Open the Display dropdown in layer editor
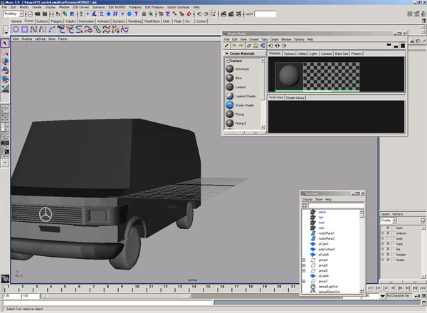This screenshot has height=313, width=427. click(x=394, y=221)
